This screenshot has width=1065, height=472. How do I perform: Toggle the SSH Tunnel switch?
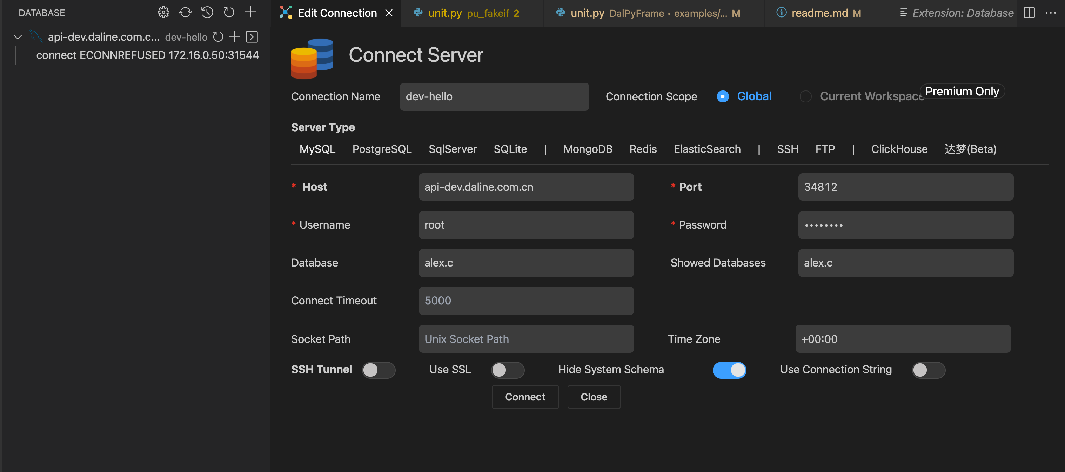pyautogui.click(x=379, y=370)
